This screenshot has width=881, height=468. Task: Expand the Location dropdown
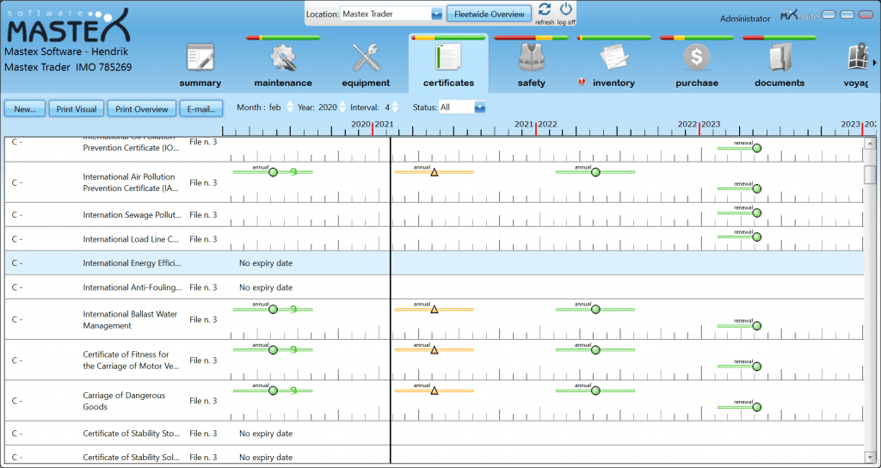pyautogui.click(x=436, y=14)
